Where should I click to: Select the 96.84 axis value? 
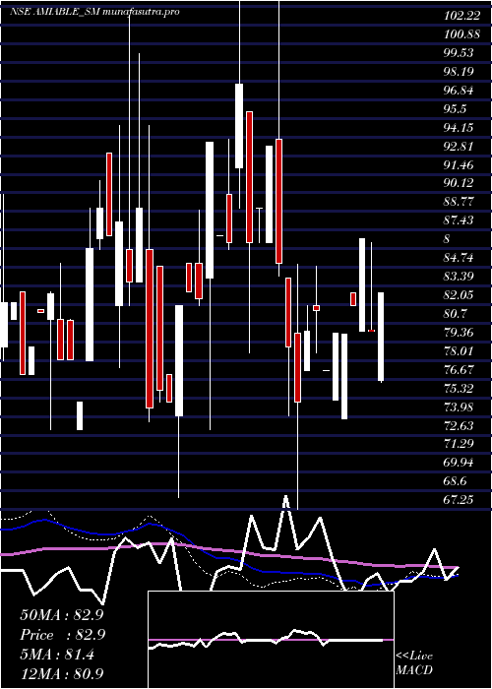[x=459, y=91]
